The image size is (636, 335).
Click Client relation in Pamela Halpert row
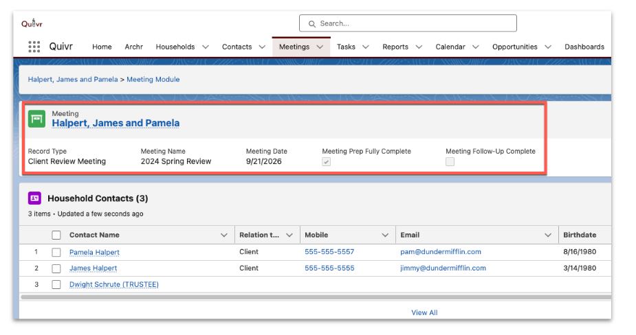click(x=249, y=251)
